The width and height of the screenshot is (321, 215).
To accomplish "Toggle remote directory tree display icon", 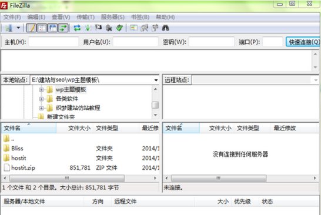I will 52,28.
